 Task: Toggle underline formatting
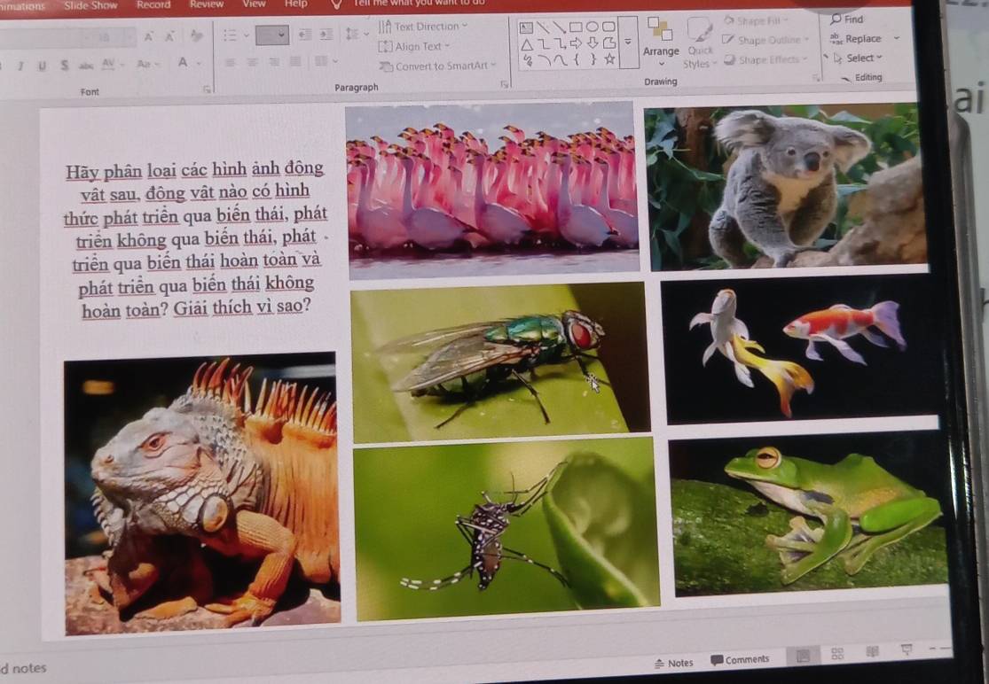[43, 65]
